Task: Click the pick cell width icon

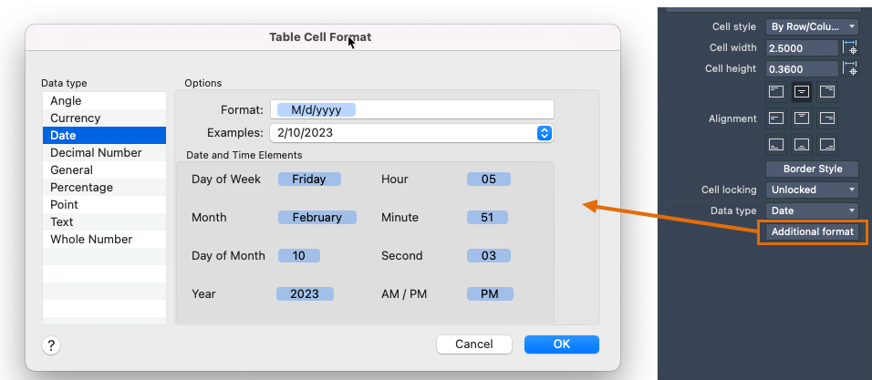Action: [850, 47]
